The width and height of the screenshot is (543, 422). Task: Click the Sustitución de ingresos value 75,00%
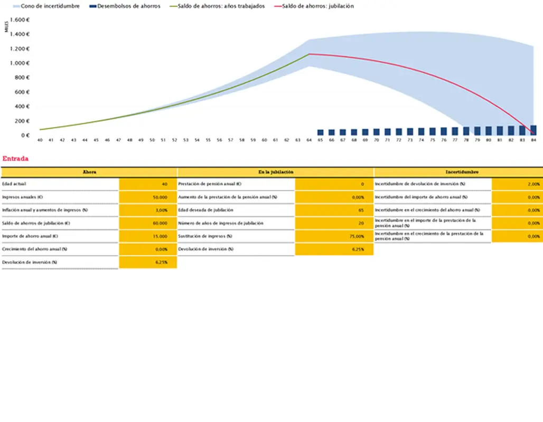334,236
